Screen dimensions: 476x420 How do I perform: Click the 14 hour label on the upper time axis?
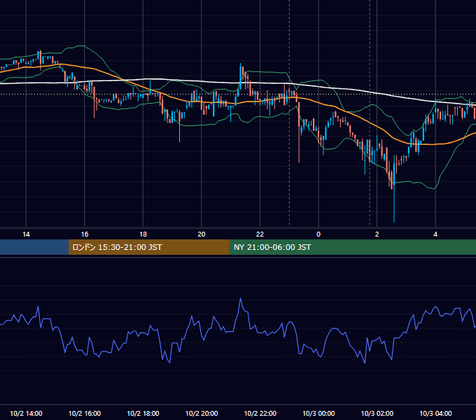click(26, 234)
